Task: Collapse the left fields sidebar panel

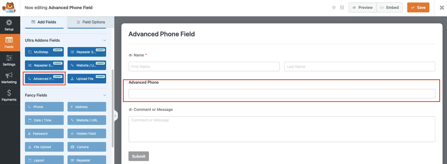Action: [x=115, y=116]
